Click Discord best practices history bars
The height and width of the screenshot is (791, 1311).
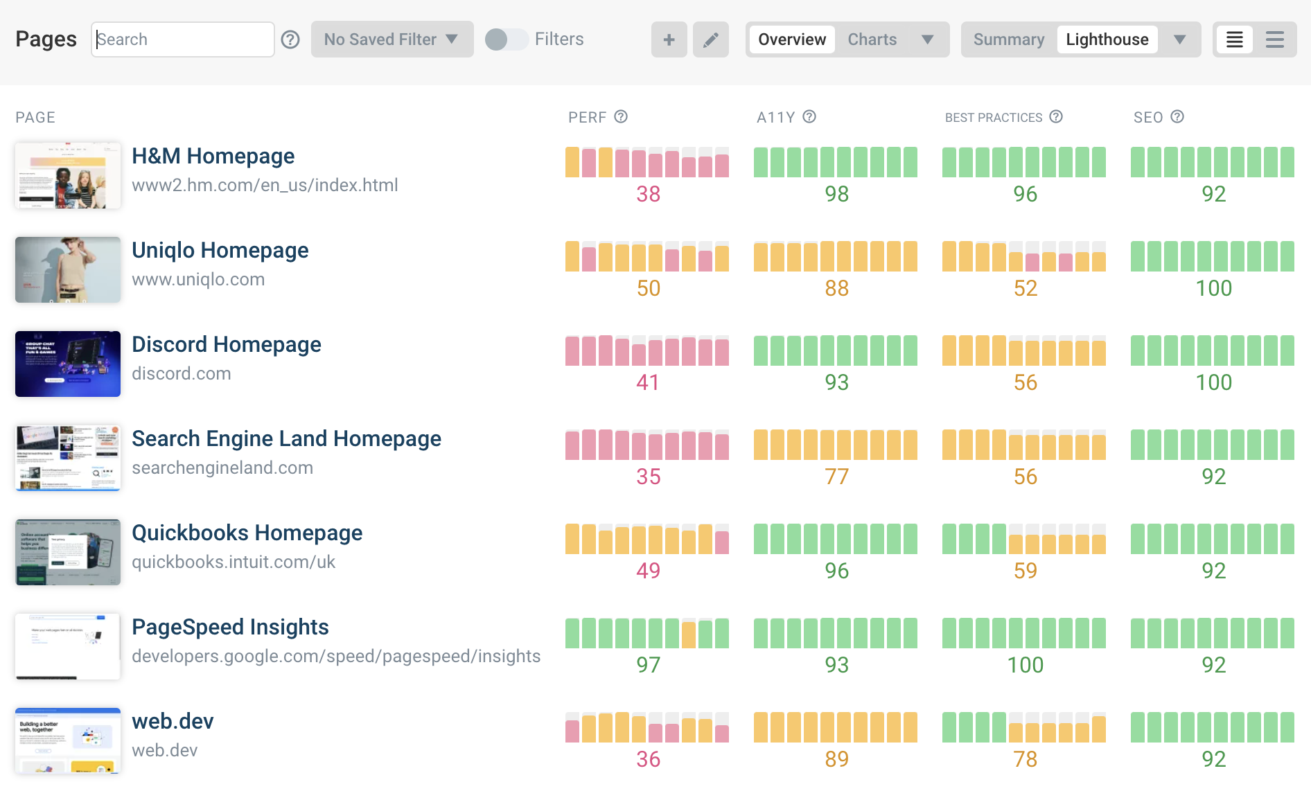[x=1024, y=350]
